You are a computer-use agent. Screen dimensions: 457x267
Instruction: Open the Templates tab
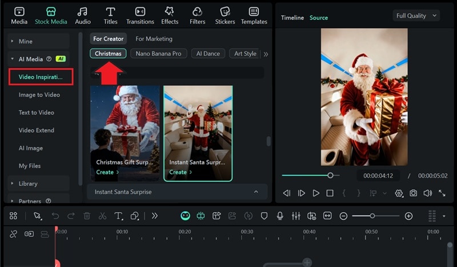point(254,16)
